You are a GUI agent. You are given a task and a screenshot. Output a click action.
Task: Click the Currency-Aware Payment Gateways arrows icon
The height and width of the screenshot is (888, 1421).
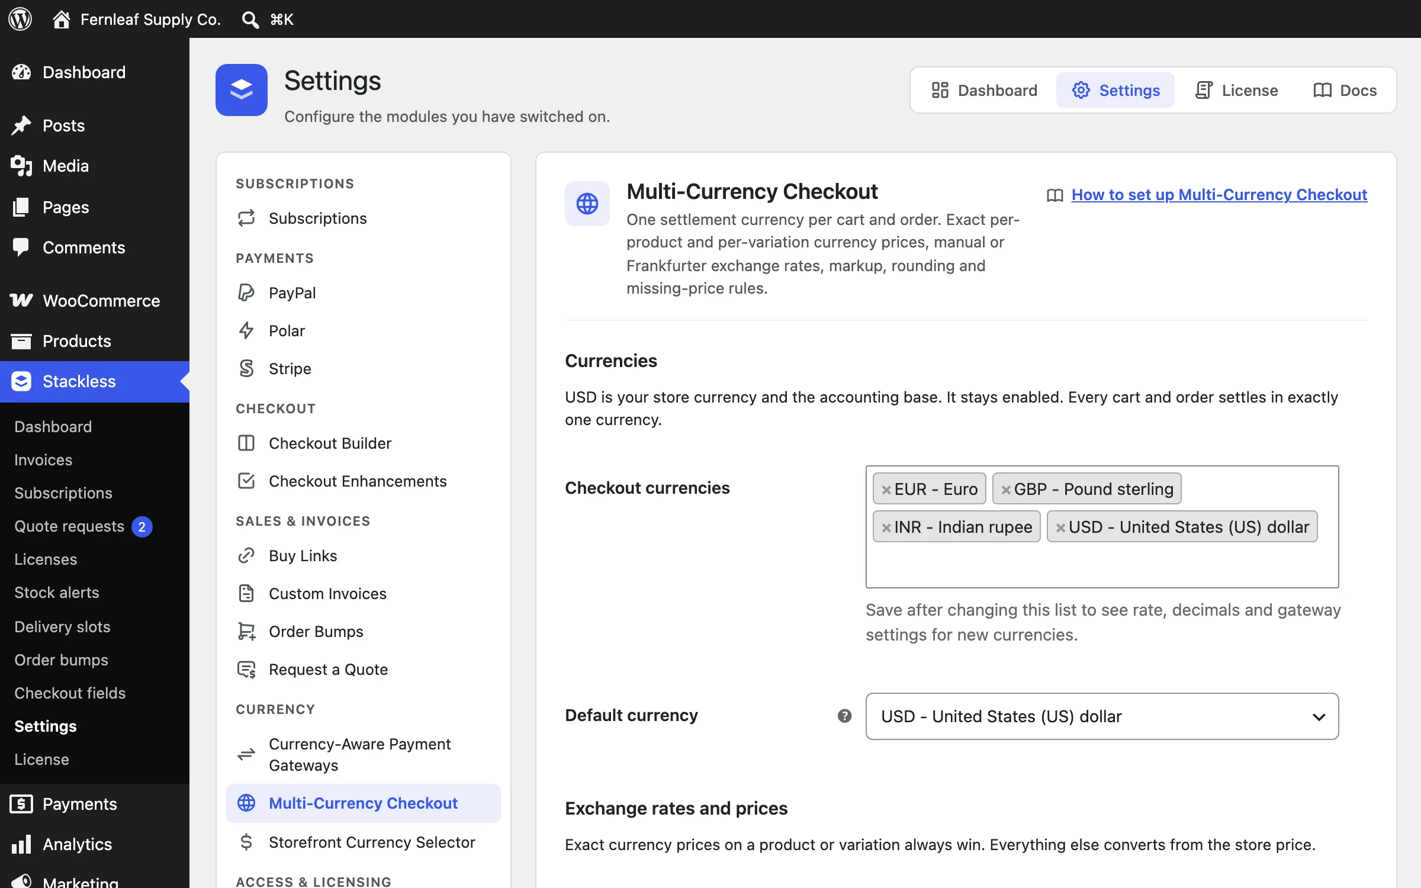[246, 754]
